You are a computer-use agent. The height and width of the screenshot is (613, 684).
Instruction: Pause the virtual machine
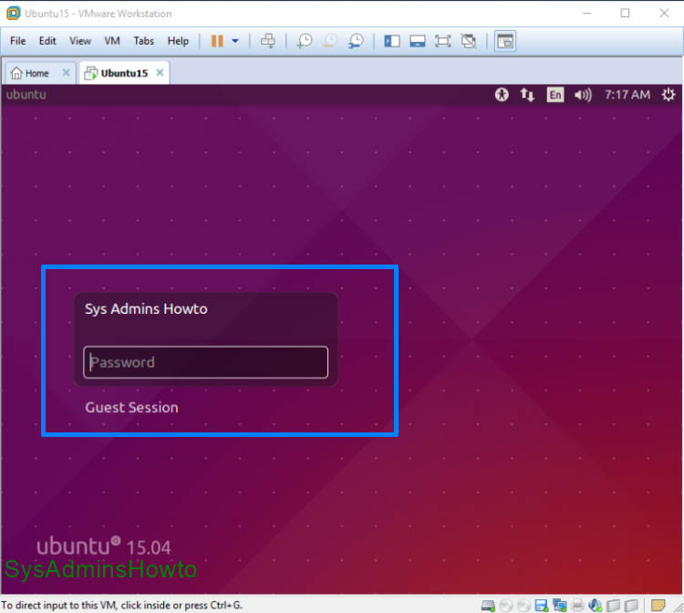217,41
